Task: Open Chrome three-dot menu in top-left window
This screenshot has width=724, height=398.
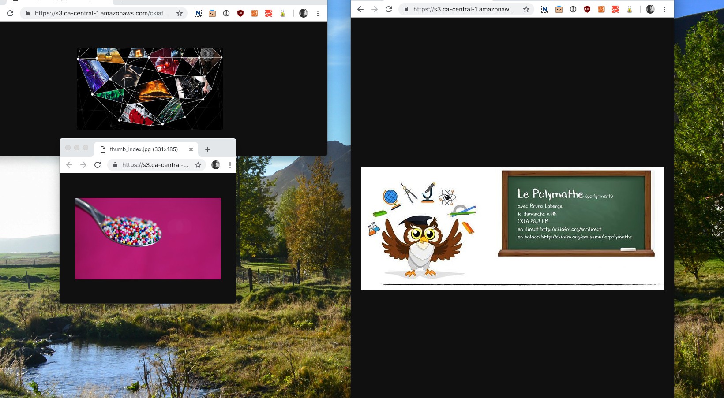Action: click(x=318, y=13)
